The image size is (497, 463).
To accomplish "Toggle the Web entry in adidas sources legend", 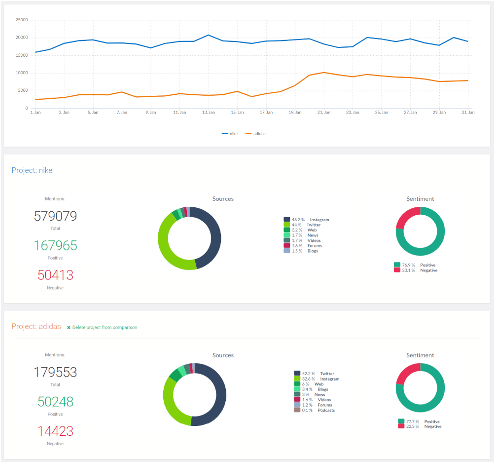I will [x=297, y=384].
